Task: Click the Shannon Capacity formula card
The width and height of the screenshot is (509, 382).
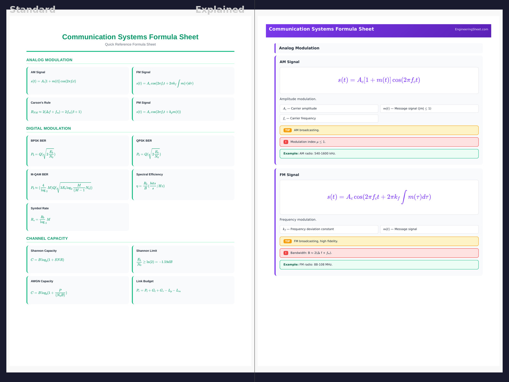Action: 78,259
